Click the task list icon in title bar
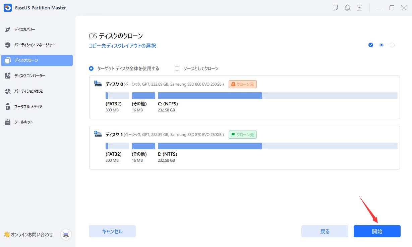The width and height of the screenshot is (412, 247). click(x=335, y=8)
